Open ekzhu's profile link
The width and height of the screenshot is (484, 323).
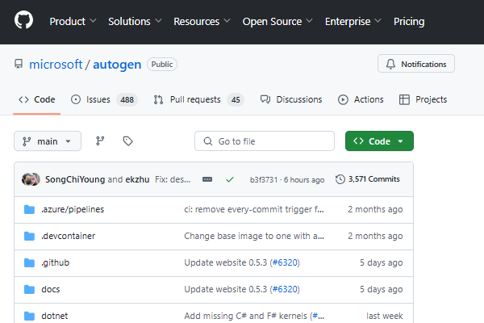point(137,179)
